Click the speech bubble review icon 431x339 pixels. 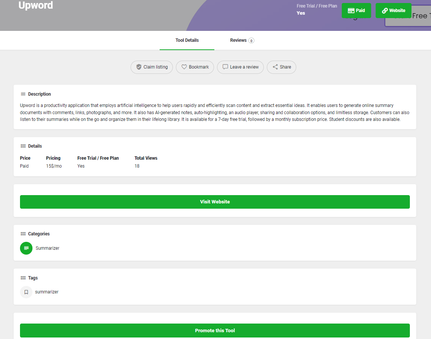point(225,67)
